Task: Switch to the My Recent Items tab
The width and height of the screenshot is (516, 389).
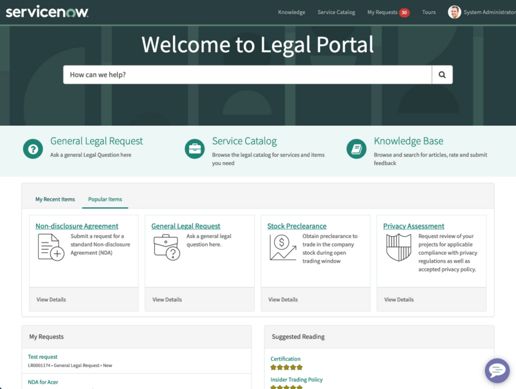Action: [x=55, y=199]
